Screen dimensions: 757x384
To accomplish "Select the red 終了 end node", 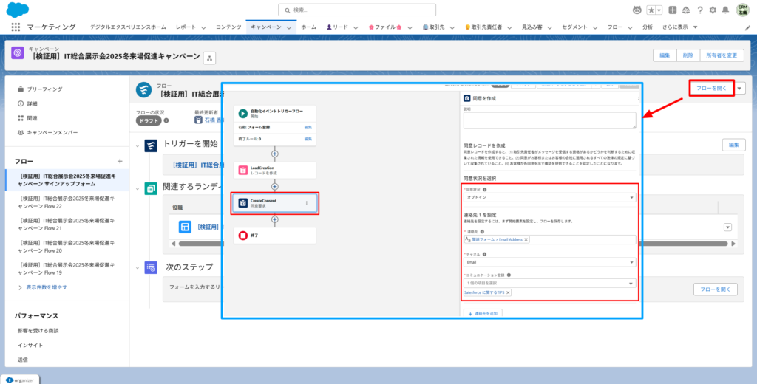I will pyautogui.click(x=275, y=236).
